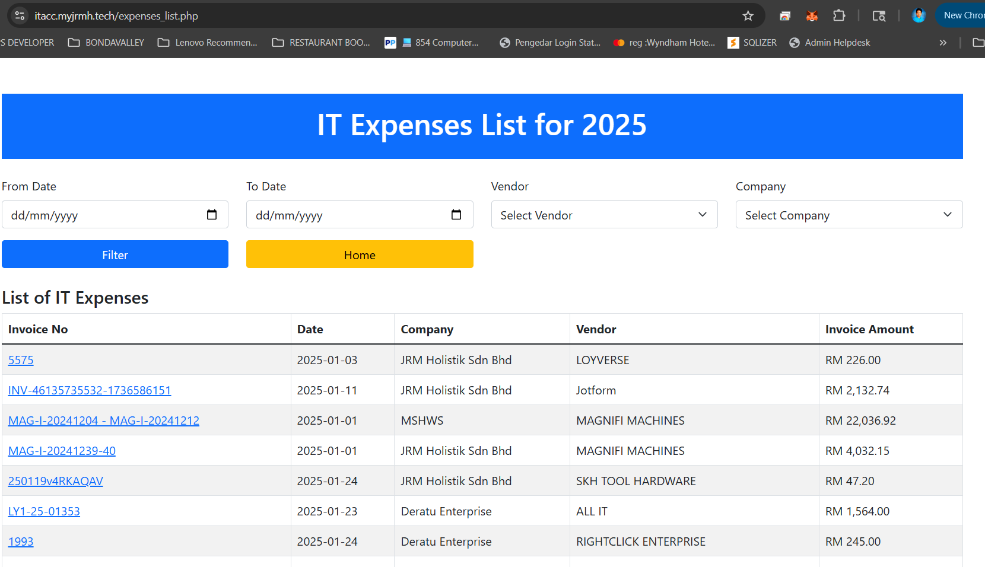Open the Extensions puzzle icon

pyautogui.click(x=839, y=16)
